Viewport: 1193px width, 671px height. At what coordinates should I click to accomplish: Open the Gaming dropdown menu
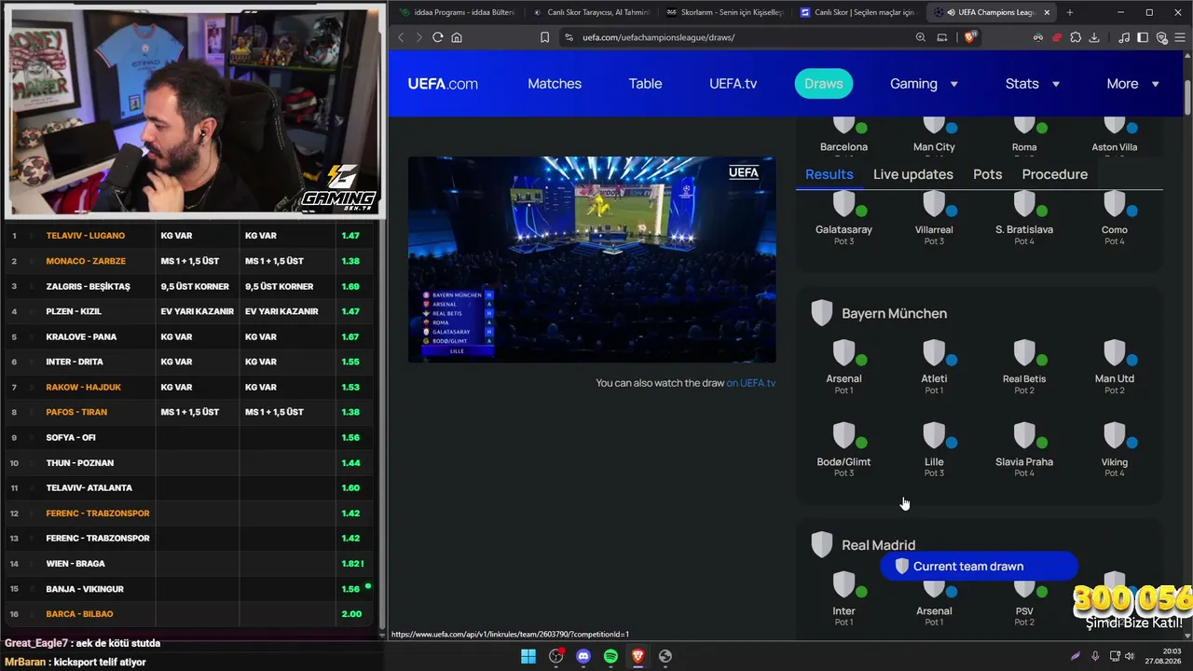point(924,84)
